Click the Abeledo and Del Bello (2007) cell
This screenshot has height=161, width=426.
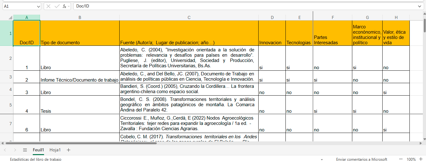189,77
